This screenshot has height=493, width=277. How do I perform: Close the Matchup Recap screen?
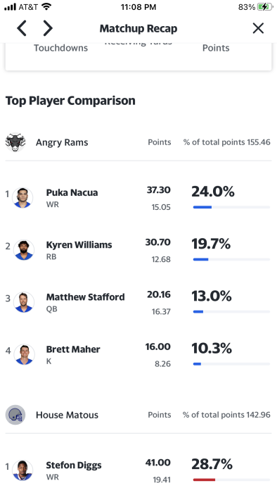coord(258,28)
